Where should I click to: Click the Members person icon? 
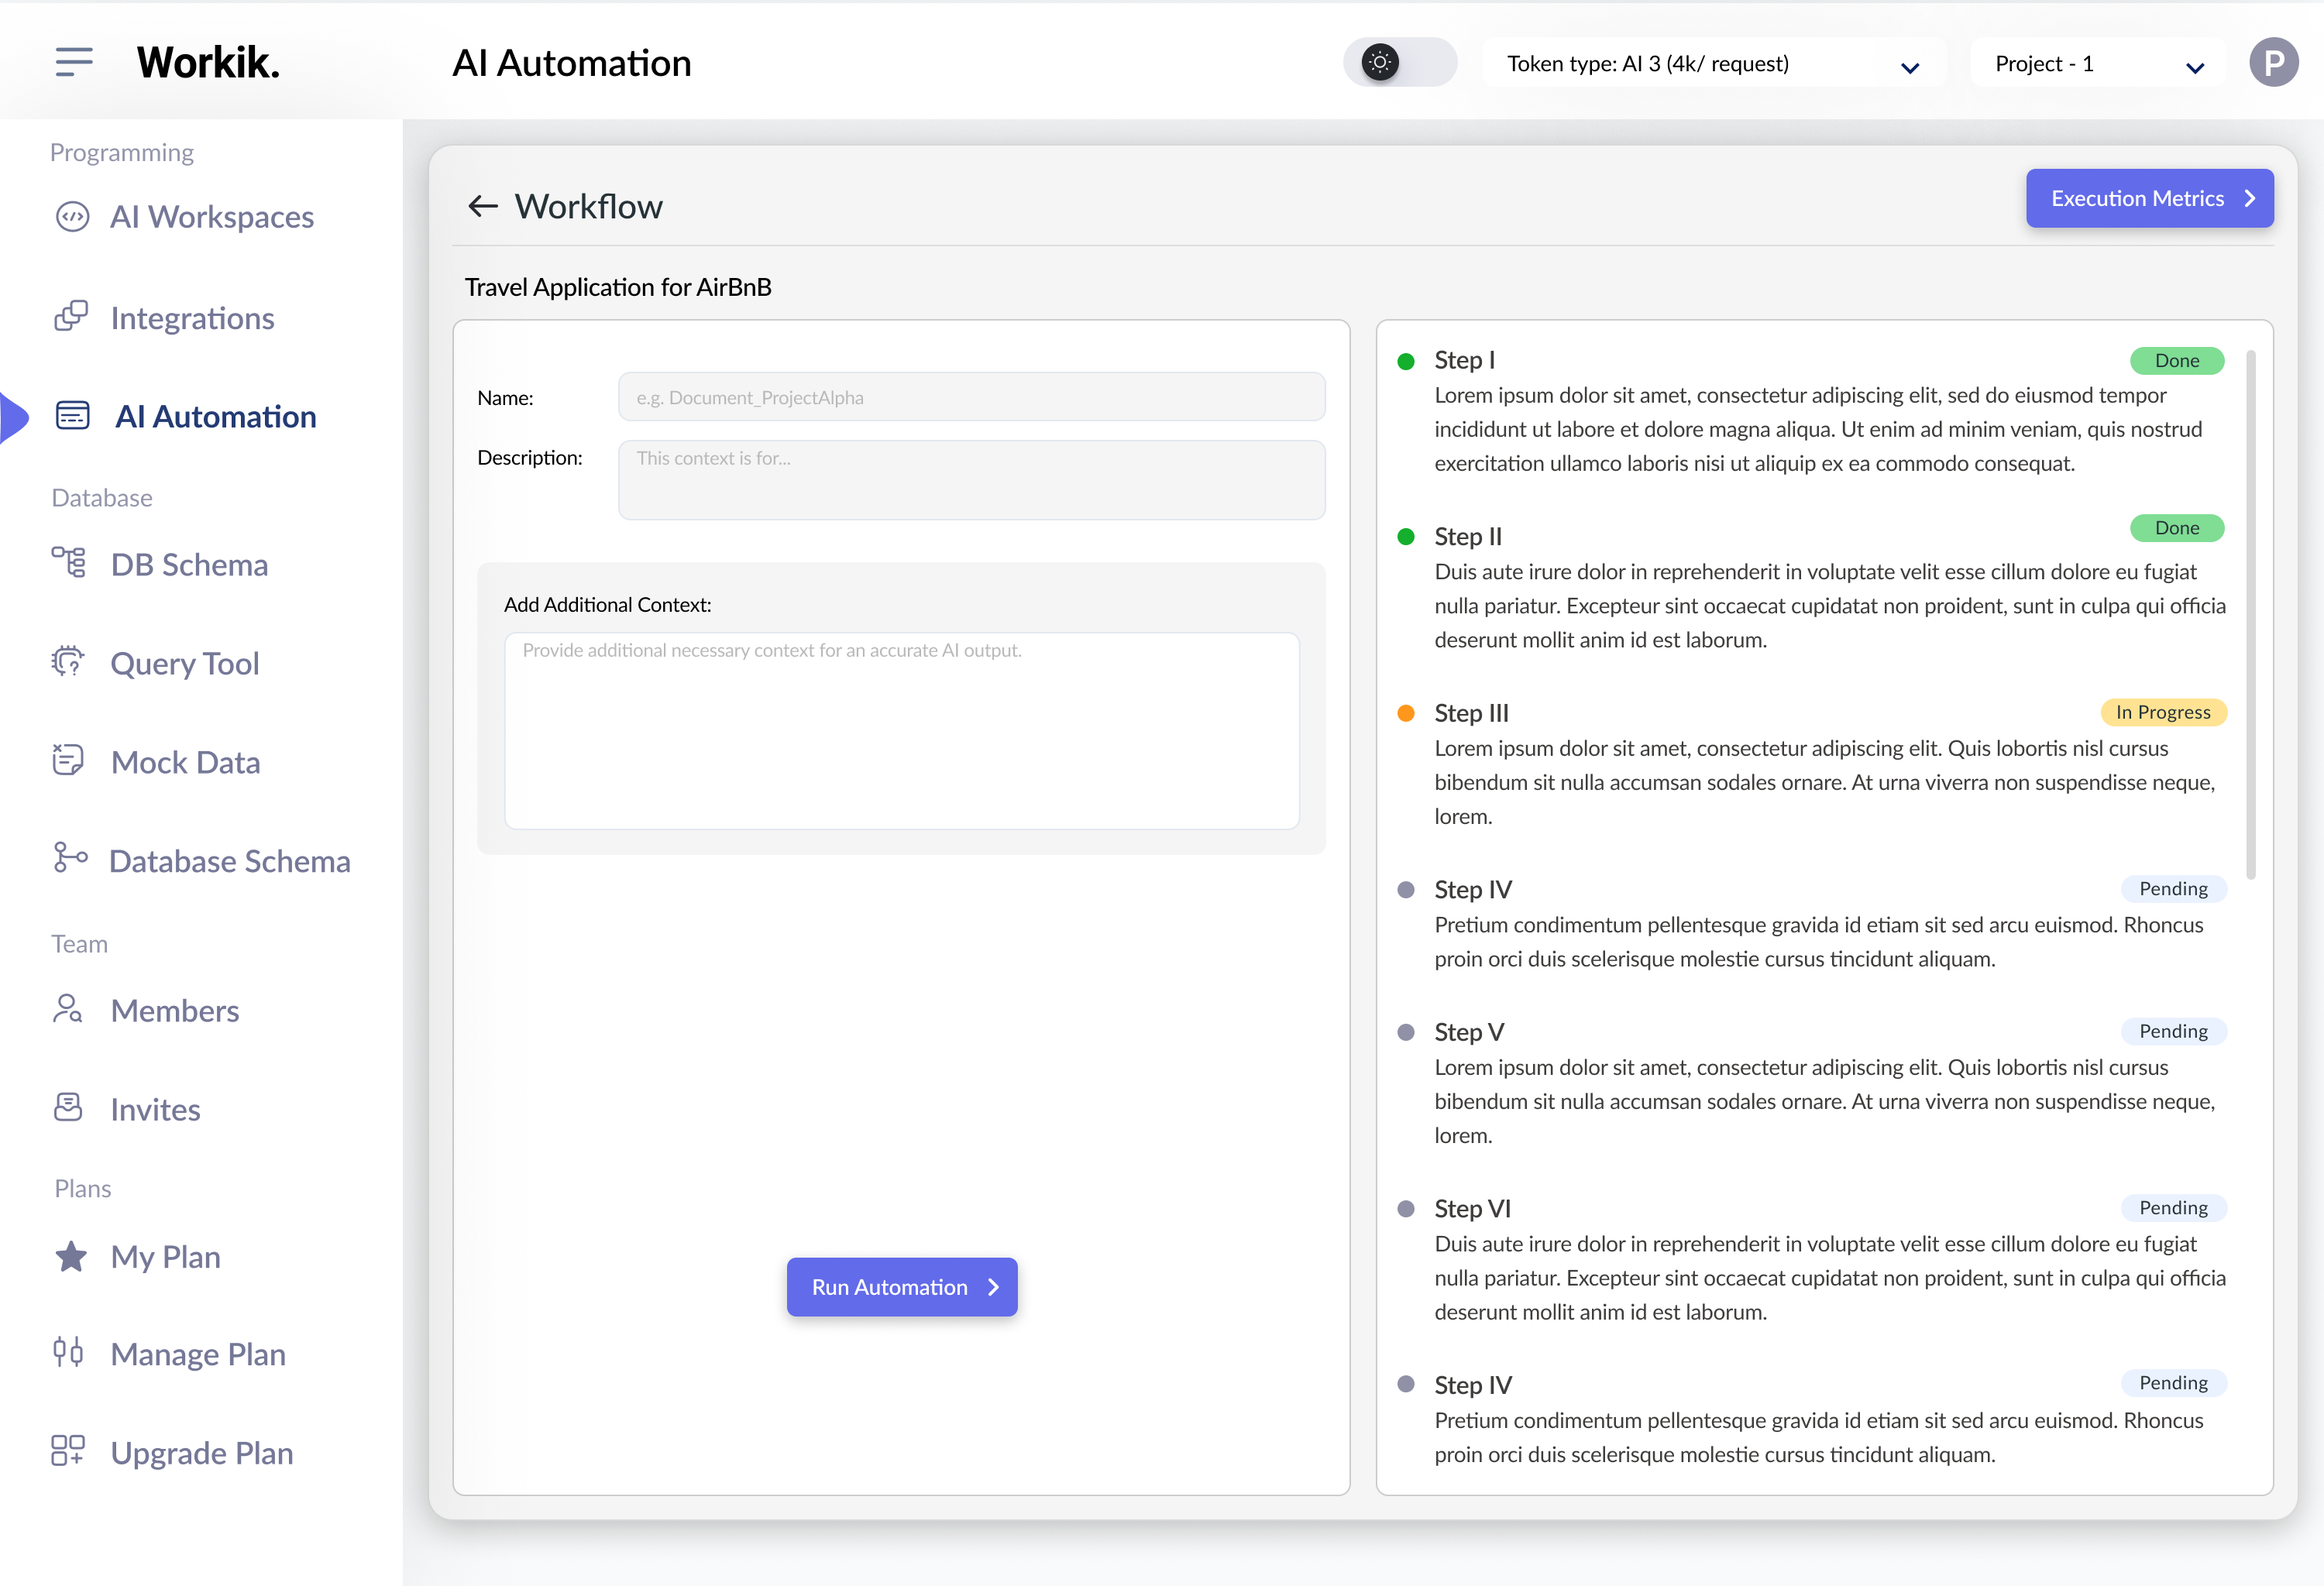click(x=68, y=1009)
